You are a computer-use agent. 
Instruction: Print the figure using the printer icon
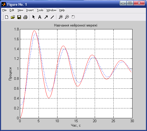(x=25, y=17)
